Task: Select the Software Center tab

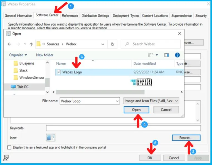Action: pos(47,15)
